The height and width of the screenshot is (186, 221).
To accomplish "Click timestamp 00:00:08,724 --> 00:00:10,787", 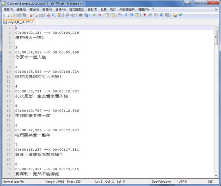I will 47,91.
